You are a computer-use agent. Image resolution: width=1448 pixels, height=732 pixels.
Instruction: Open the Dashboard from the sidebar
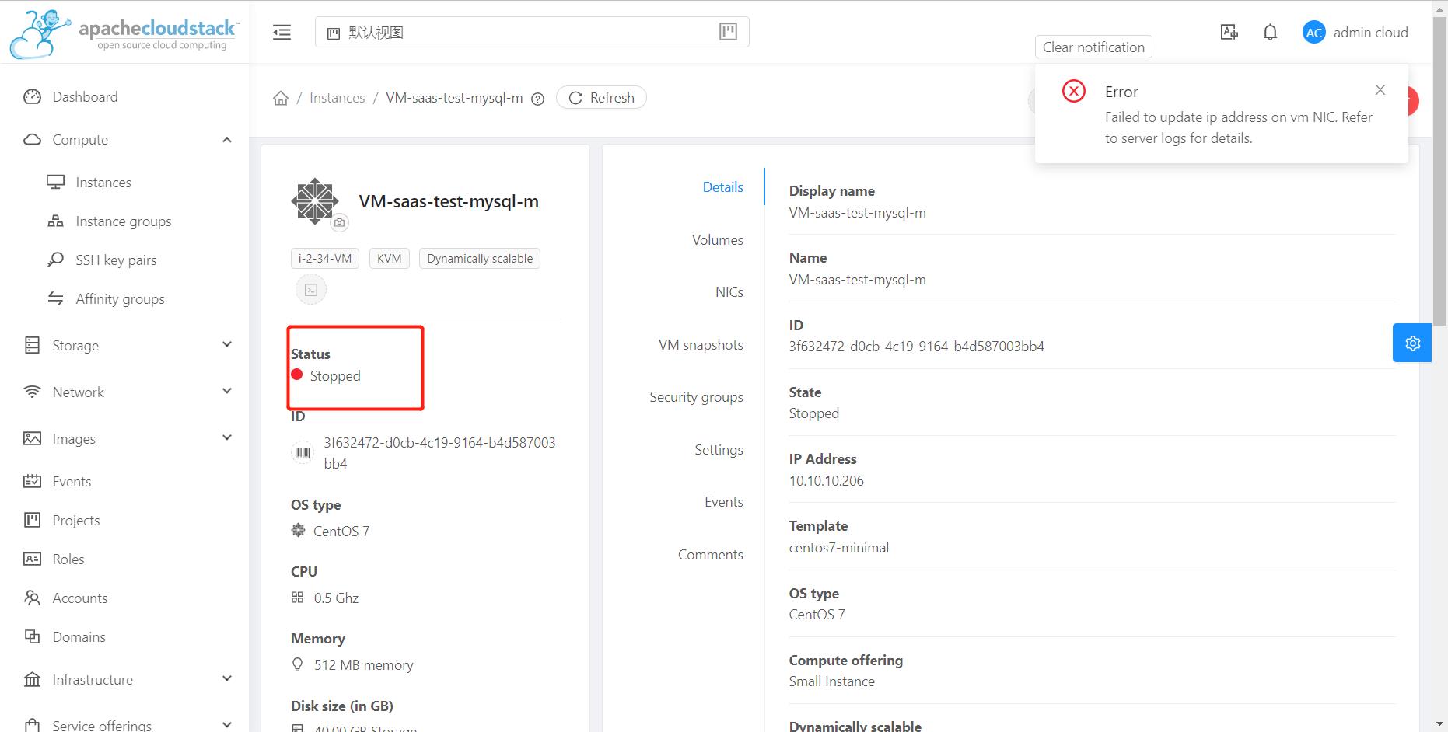click(x=84, y=96)
